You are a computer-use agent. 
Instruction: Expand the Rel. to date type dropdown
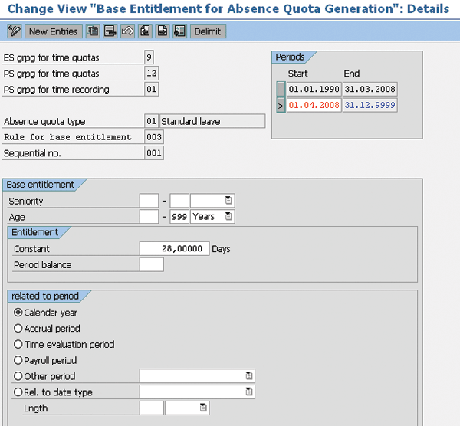[249, 392]
